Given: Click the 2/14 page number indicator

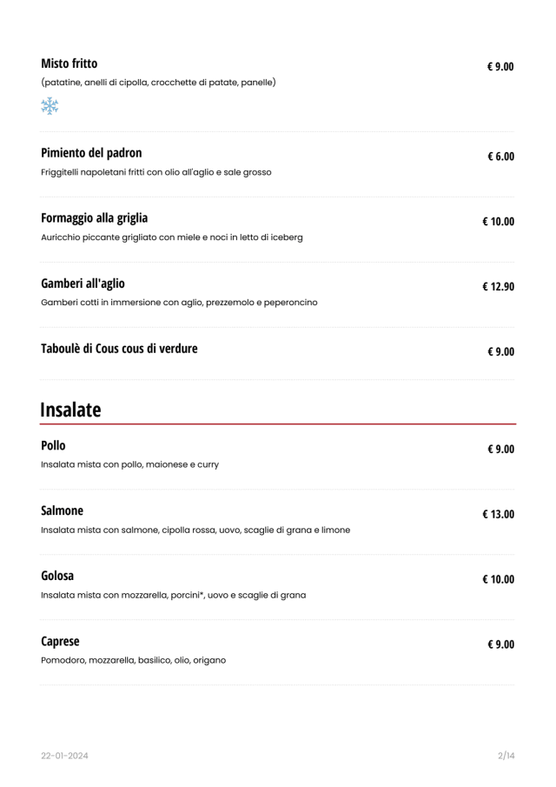Looking at the screenshot, I should tap(506, 756).
